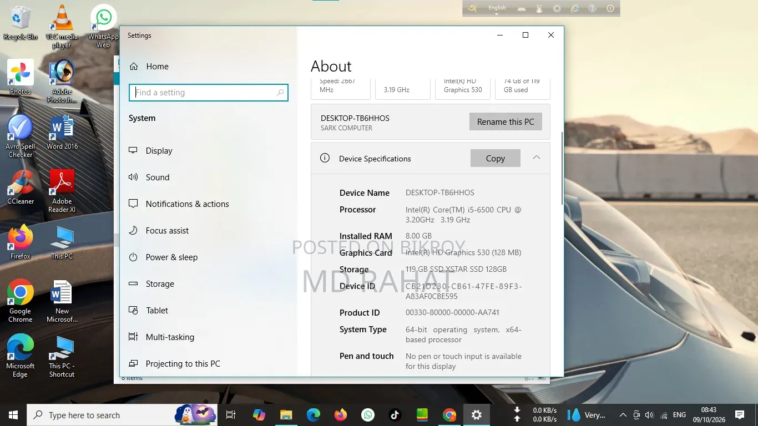Select the This PC - Shortcut desktop icon

[x=62, y=356]
